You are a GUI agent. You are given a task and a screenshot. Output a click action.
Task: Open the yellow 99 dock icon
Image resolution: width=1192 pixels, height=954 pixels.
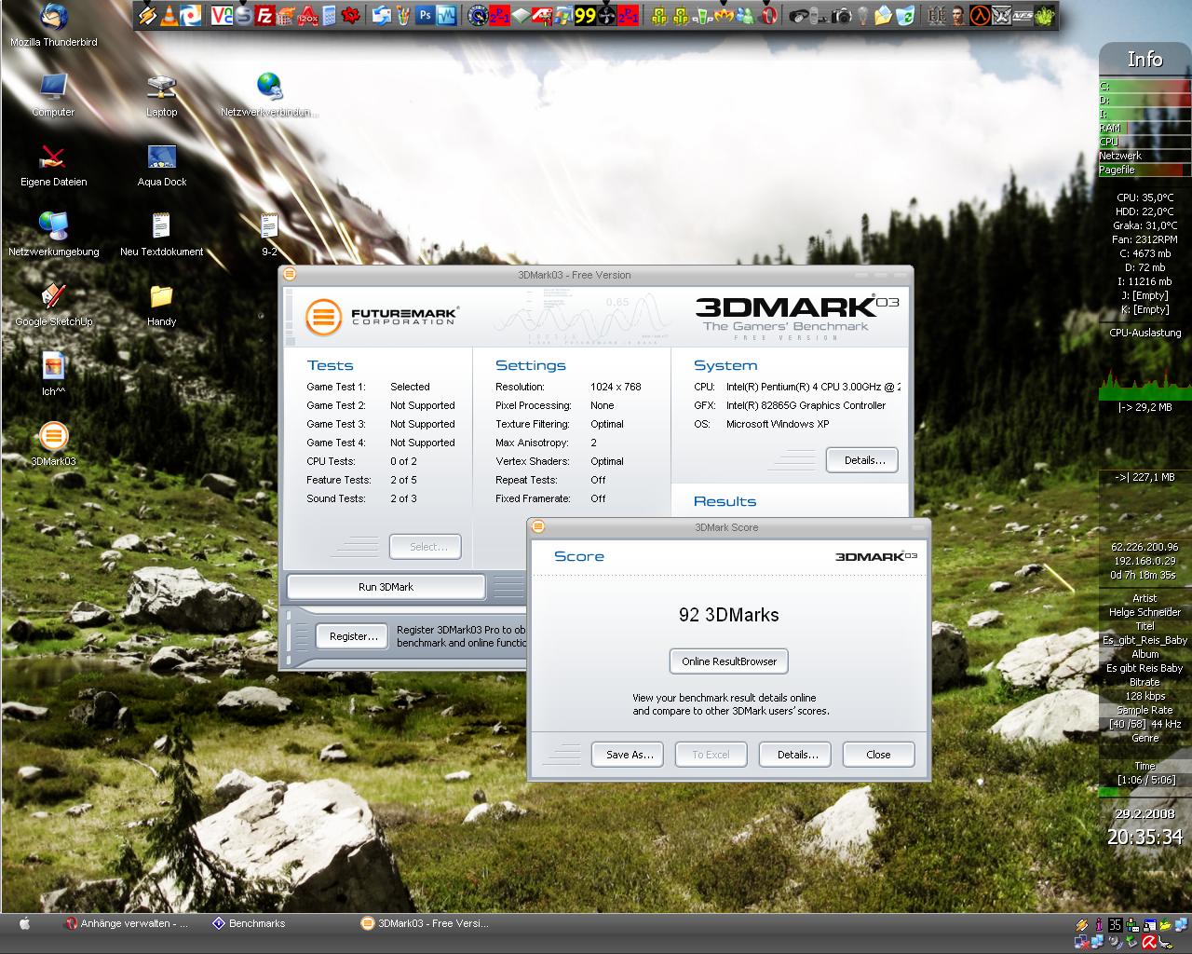[585, 15]
